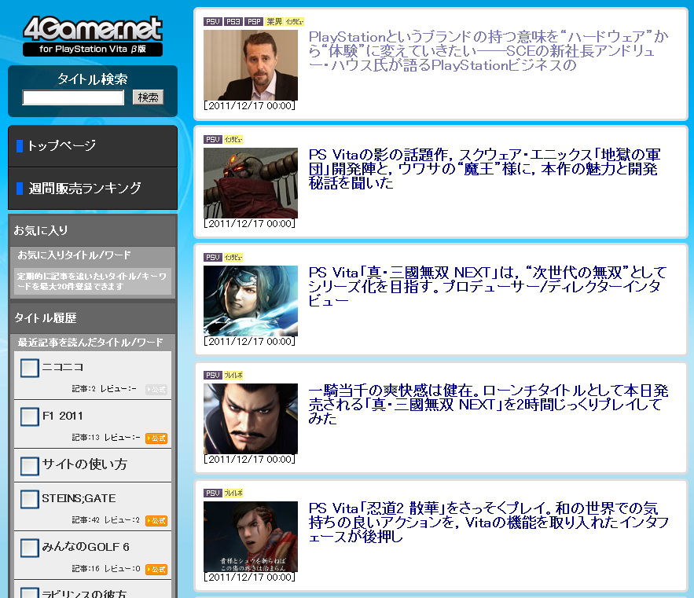Screen dimensions: 694x598
Task: Click the 公式 badge for みんなのGOLF 6
Action: [156, 569]
